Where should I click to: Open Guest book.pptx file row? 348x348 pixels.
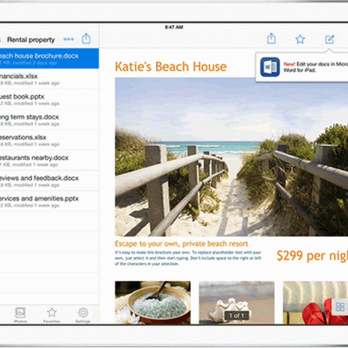pos(49,99)
